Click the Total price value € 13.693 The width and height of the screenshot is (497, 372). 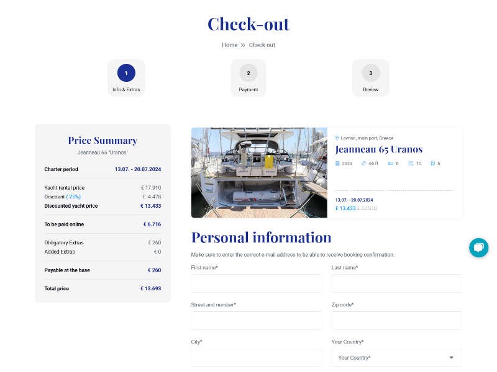(x=151, y=288)
